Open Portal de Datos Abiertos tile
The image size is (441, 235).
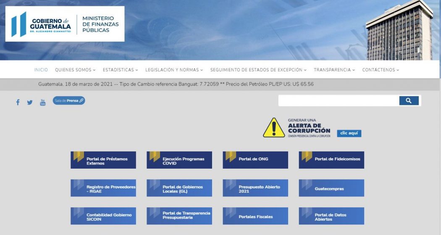pyautogui.click(x=331, y=216)
